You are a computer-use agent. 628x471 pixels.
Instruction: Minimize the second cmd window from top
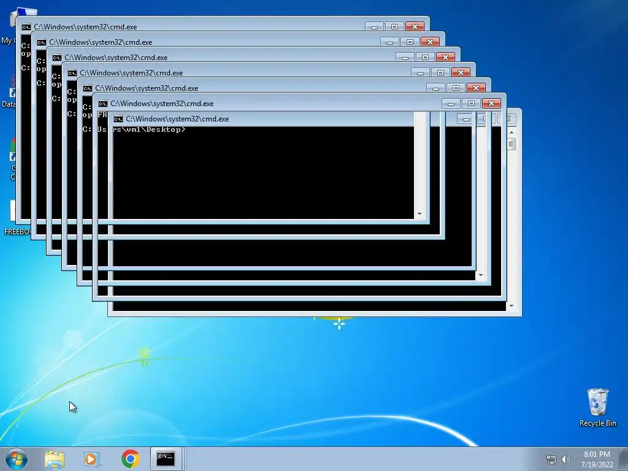pyautogui.click(x=389, y=42)
